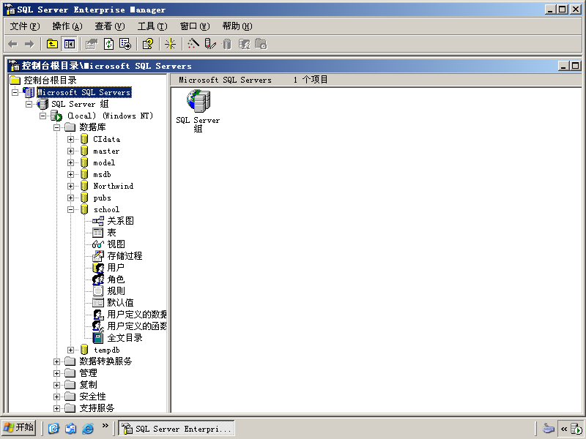Click the New Job toolbar icon

(261, 44)
